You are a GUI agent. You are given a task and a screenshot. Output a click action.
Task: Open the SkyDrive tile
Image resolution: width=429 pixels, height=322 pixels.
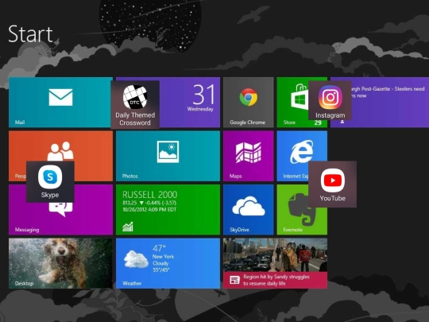click(x=248, y=209)
